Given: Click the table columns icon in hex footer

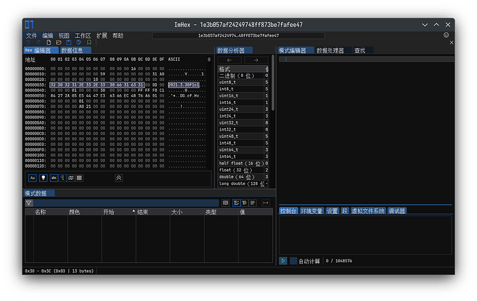Looking at the screenshot, I should tap(79, 178).
